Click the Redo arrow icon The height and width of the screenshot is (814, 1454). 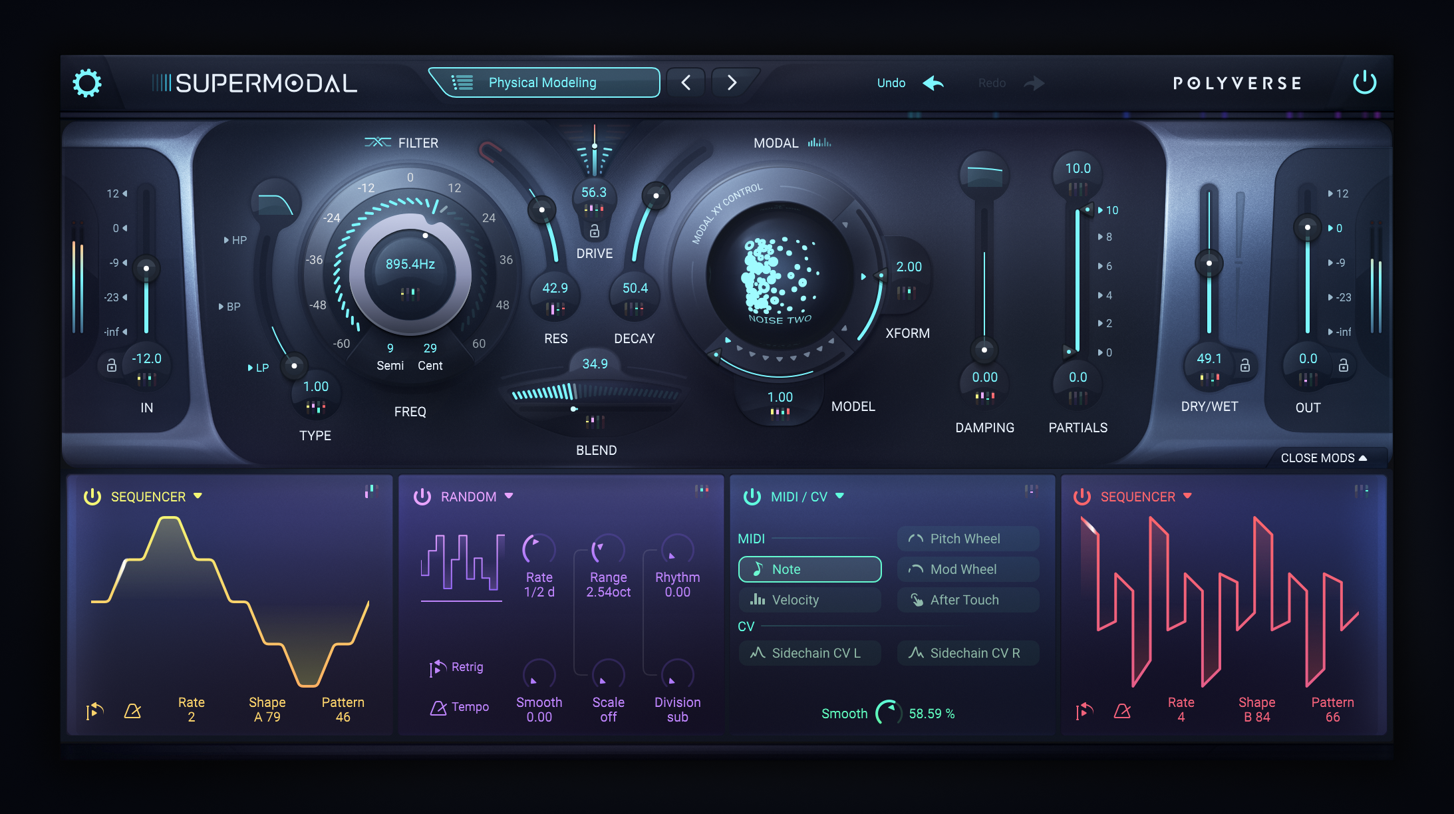click(x=1034, y=83)
